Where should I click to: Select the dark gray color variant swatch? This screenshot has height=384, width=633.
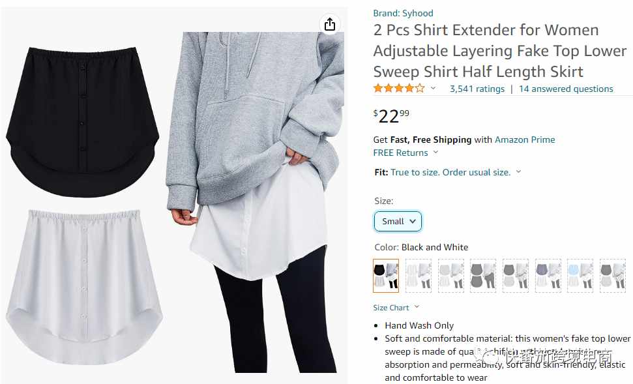(x=483, y=276)
